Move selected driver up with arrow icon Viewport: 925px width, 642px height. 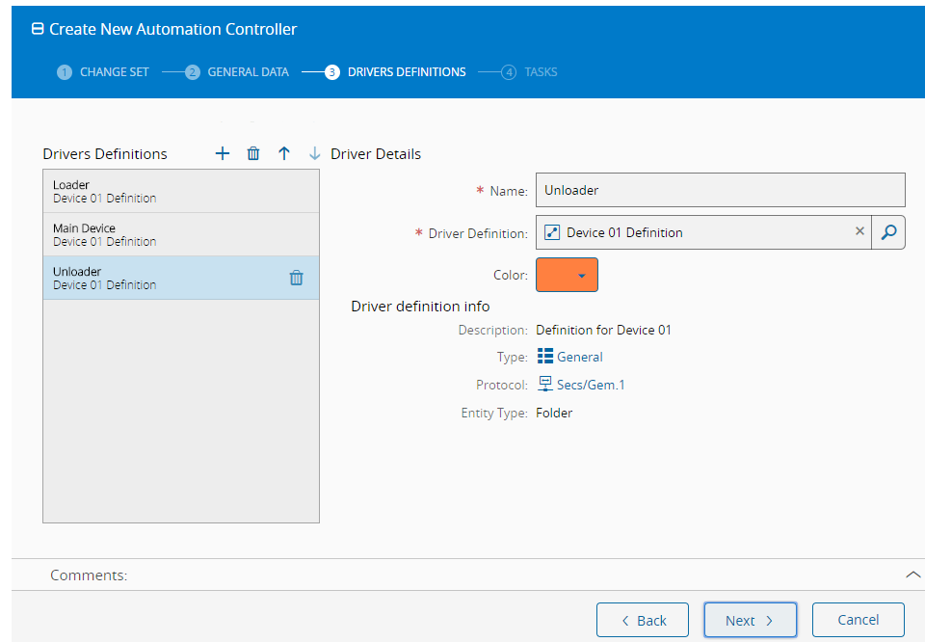[x=284, y=154]
